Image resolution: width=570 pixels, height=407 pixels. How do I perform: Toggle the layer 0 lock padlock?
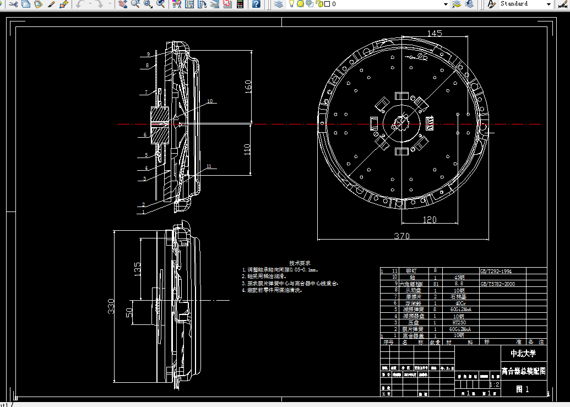click(x=320, y=4)
